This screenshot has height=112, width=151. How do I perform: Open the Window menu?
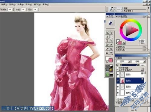point(37,4)
